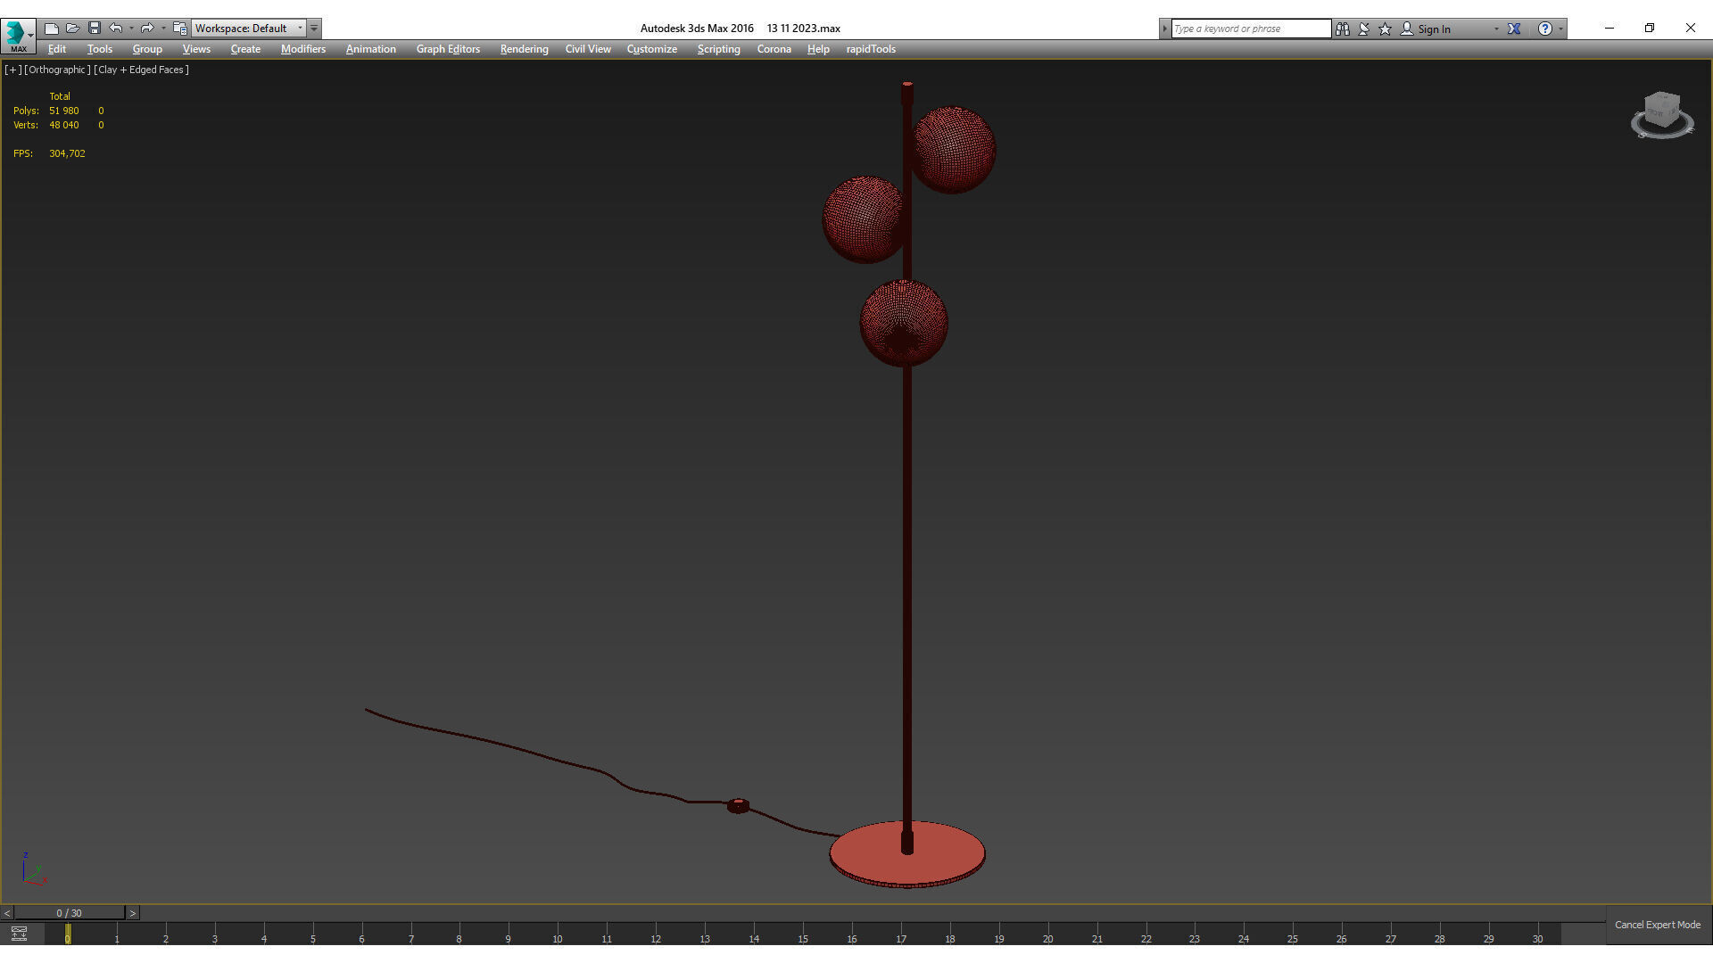This screenshot has width=1713, height=963.
Task: Toggle the mini curve editor button
Action: tap(19, 934)
